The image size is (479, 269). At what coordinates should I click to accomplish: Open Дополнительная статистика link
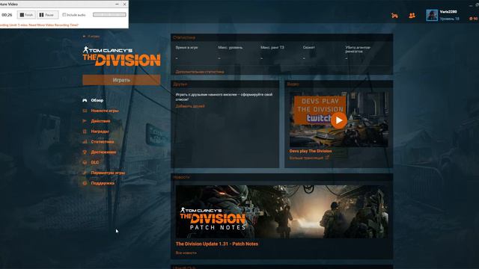tap(200, 72)
